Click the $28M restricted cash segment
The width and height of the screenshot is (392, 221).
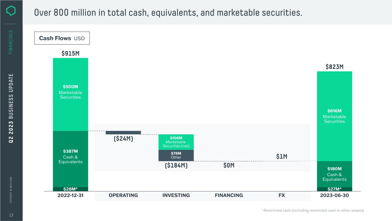click(x=70, y=189)
